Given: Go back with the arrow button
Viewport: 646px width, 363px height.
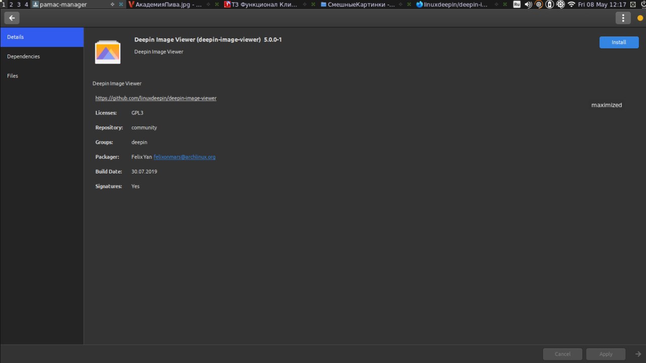Looking at the screenshot, I should (x=12, y=18).
